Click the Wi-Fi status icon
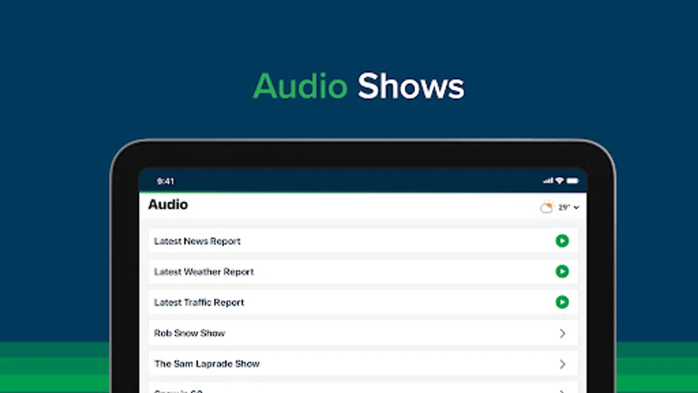This screenshot has width=698, height=393. (559, 180)
